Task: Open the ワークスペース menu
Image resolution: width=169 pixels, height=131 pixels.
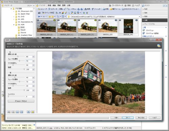Action: [116, 5]
